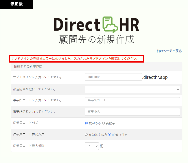The height and width of the screenshot is (163, 188).
Task: Select the 英数字 radio button
Action: point(103,123)
